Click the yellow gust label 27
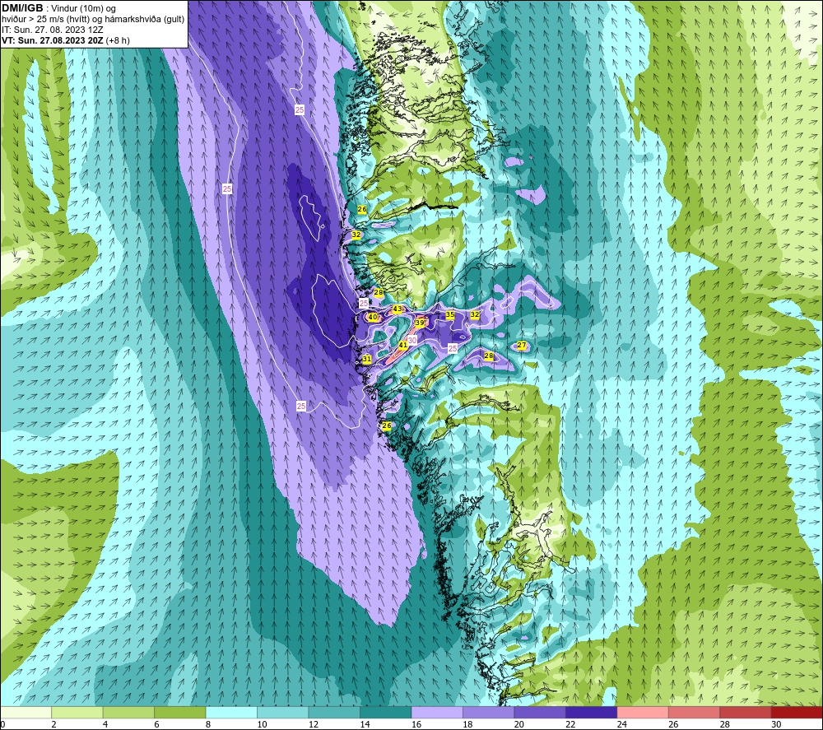The image size is (823, 730). pyautogui.click(x=522, y=346)
